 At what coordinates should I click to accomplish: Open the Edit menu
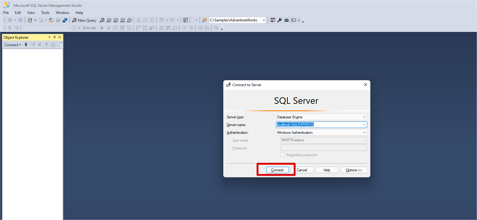(x=18, y=13)
